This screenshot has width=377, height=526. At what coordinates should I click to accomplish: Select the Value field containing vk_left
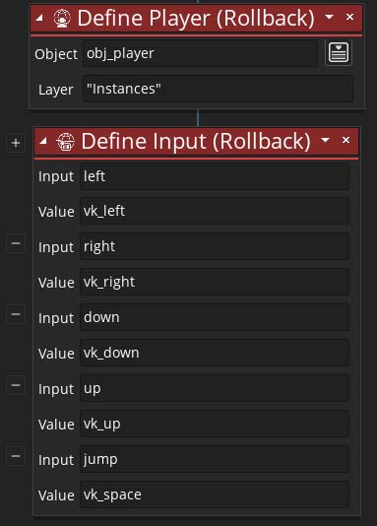[x=215, y=211]
